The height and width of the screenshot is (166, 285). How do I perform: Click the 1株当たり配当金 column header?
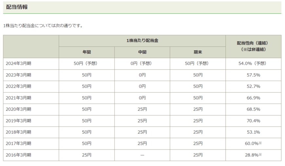(x=142, y=41)
